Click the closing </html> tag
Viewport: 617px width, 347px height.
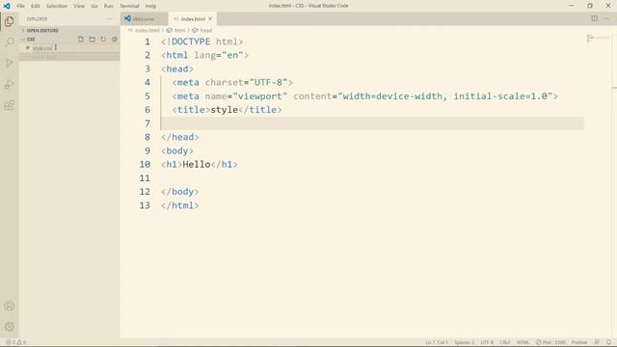coord(180,205)
